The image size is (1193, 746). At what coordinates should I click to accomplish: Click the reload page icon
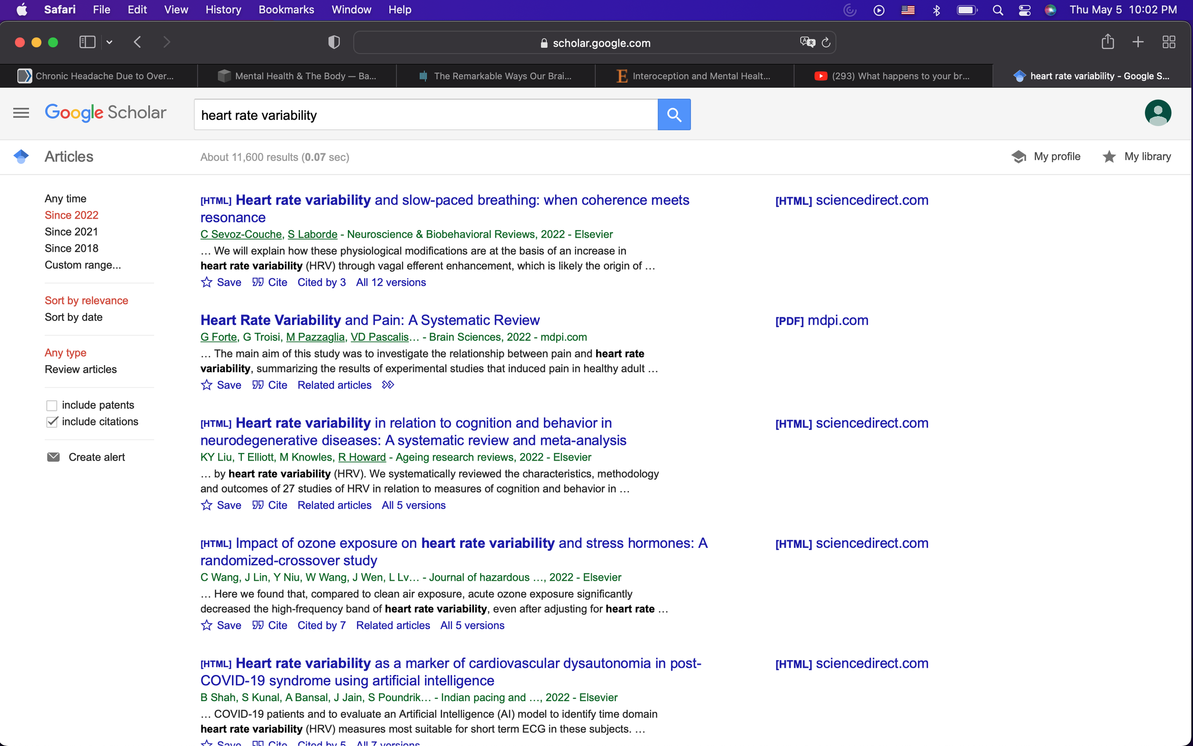[x=826, y=43]
